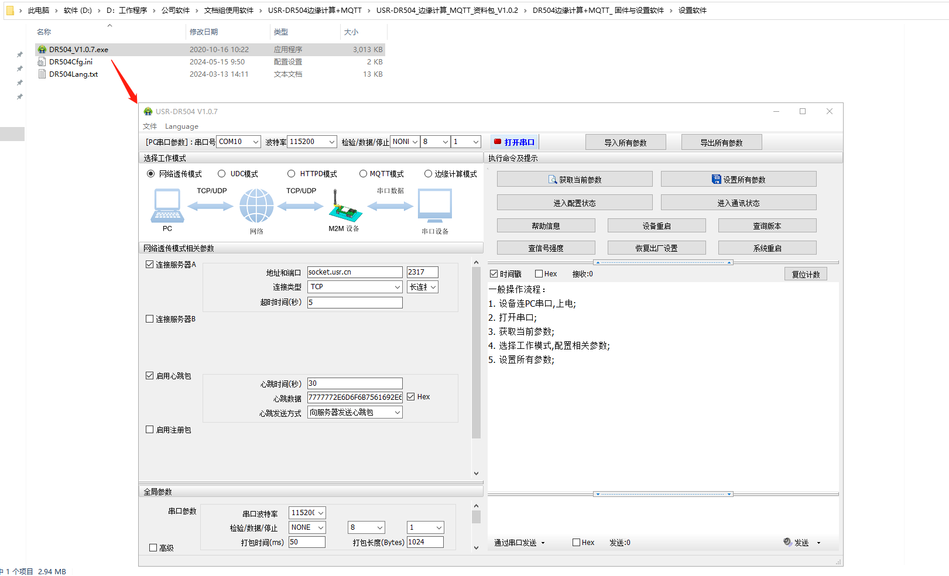Select the MQTT模式 radio button
949x576 pixels.
tap(363, 174)
